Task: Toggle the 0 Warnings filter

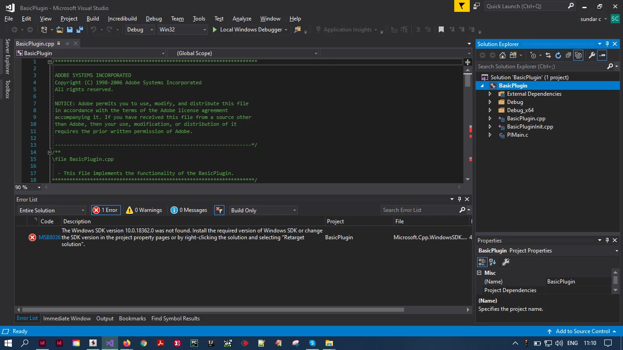Action: tap(144, 210)
